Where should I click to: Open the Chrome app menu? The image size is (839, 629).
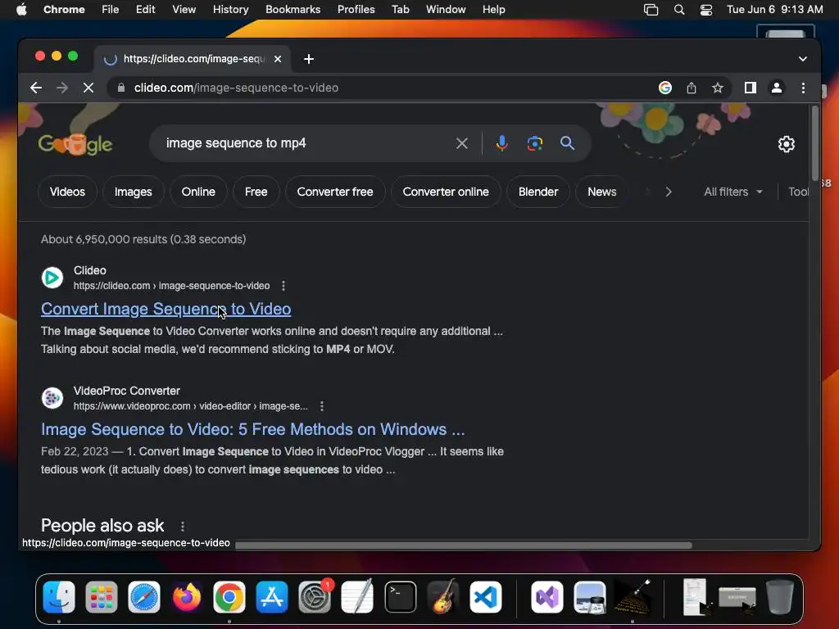coord(64,10)
